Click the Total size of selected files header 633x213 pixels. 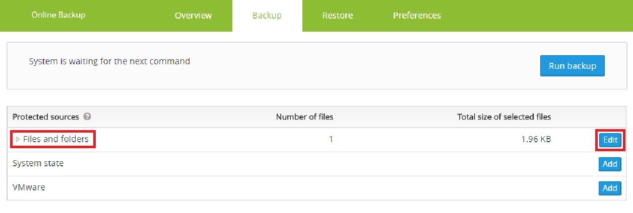(504, 117)
